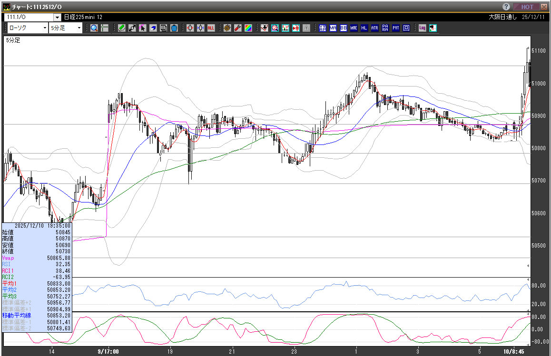Image resolution: width=551 pixels, height=356 pixels.
Task: Open the symbol code 111.1/O dropdown
Action: tap(57, 18)
